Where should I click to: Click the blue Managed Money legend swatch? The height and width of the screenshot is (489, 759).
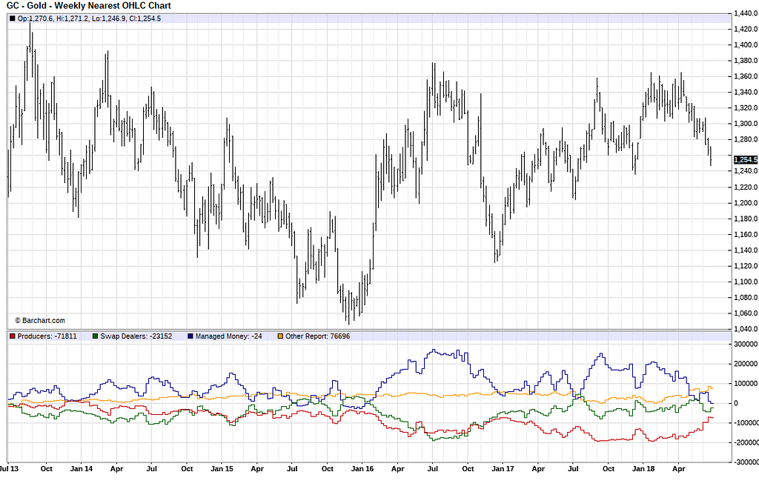[x=190, y=336]
